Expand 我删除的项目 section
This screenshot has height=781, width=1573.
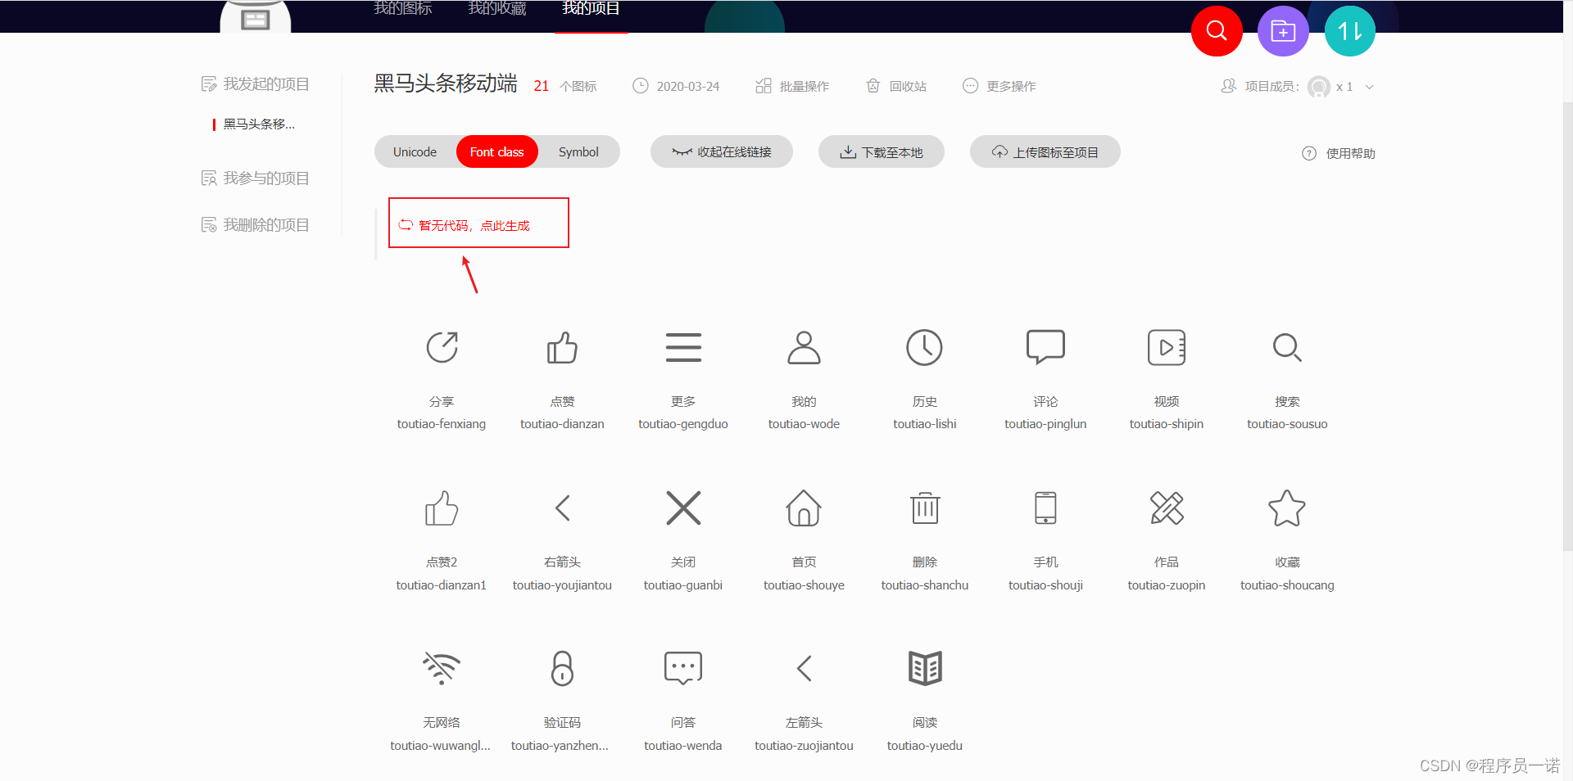(x=255, y=225)
